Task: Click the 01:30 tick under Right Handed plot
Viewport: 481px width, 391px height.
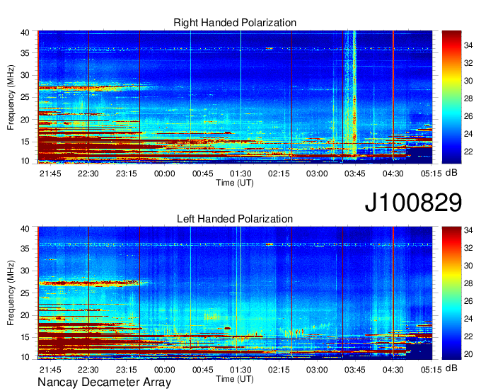Action: [240, 174]
